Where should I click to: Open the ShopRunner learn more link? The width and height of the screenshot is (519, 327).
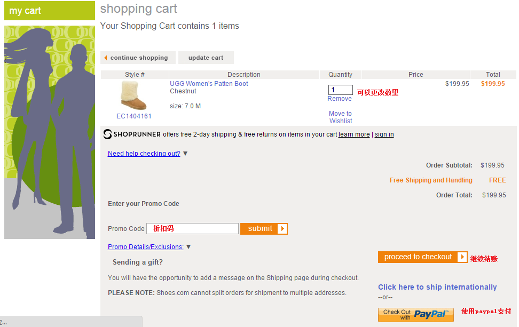[354, 134]
